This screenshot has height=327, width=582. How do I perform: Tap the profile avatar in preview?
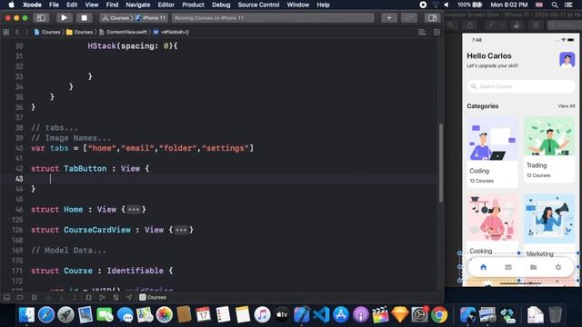click(x=567, y=59)
